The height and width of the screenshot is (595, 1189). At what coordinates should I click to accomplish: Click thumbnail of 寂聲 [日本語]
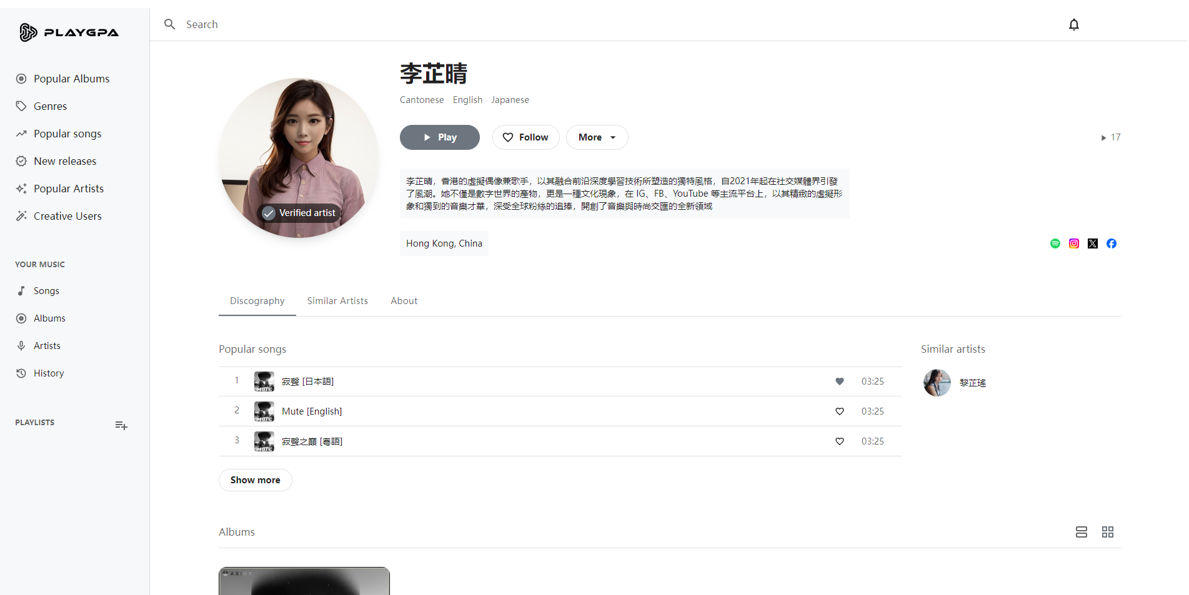[264, 381]
